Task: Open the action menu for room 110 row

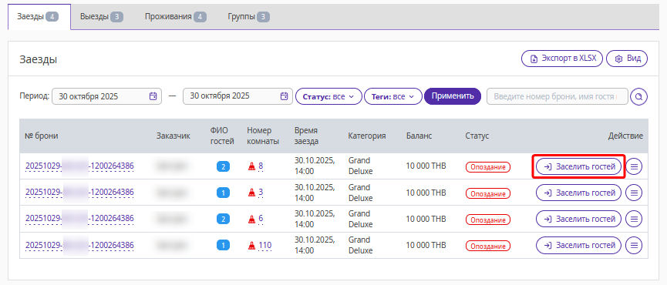Action: (x=635, y=246)
